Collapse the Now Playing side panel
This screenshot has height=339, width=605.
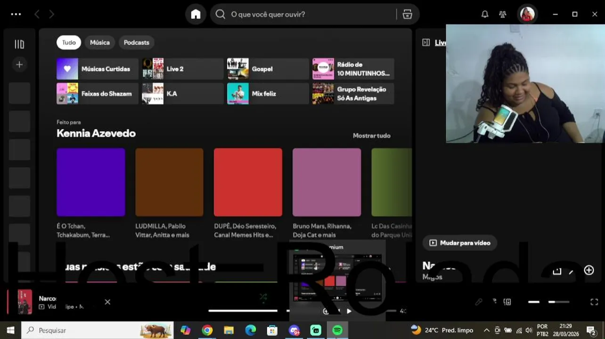tap(426, 42)
